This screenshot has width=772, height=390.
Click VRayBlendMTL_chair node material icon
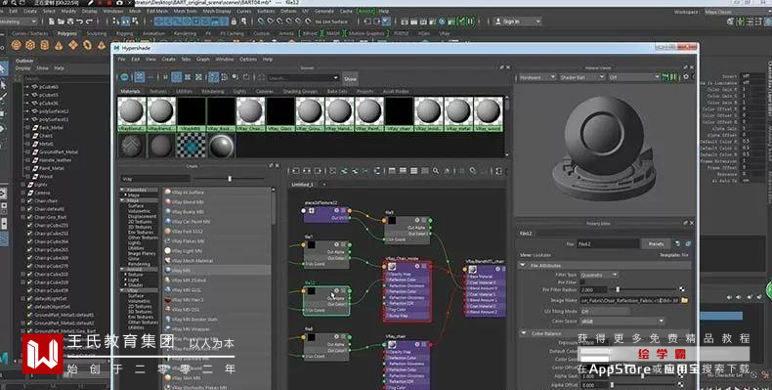coord(472,270)
